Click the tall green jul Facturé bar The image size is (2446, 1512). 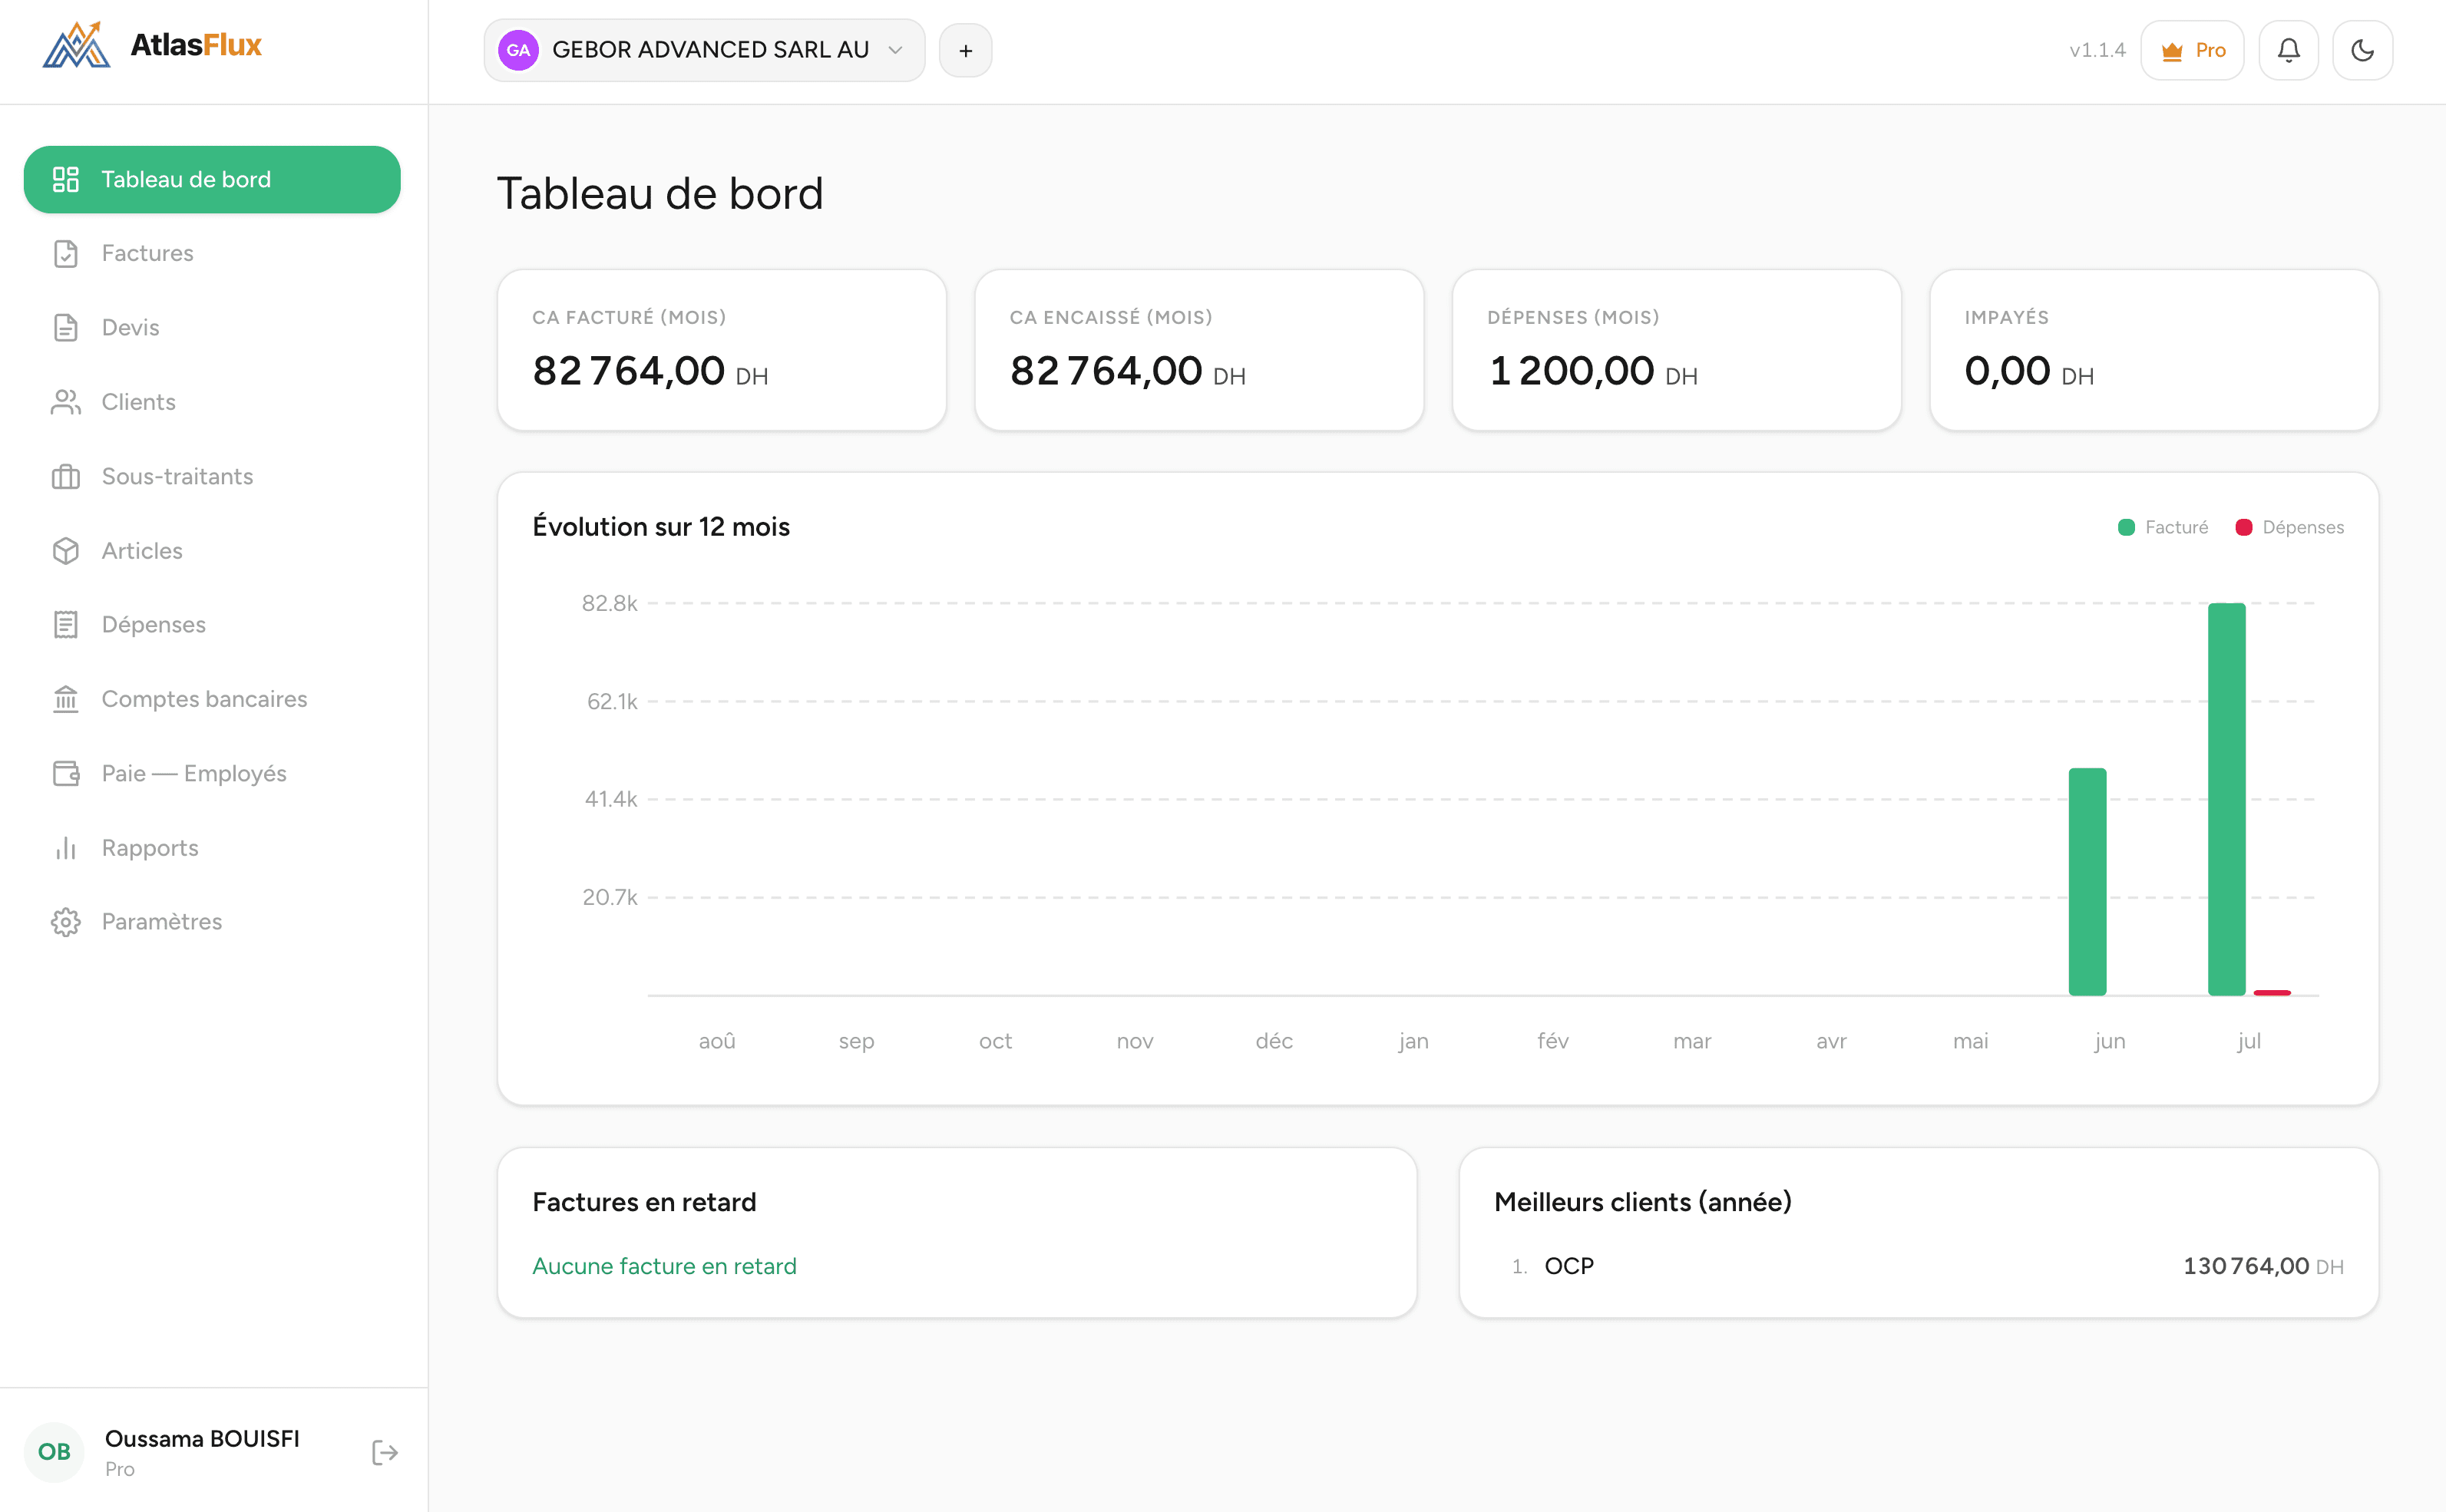(2226, 799)
